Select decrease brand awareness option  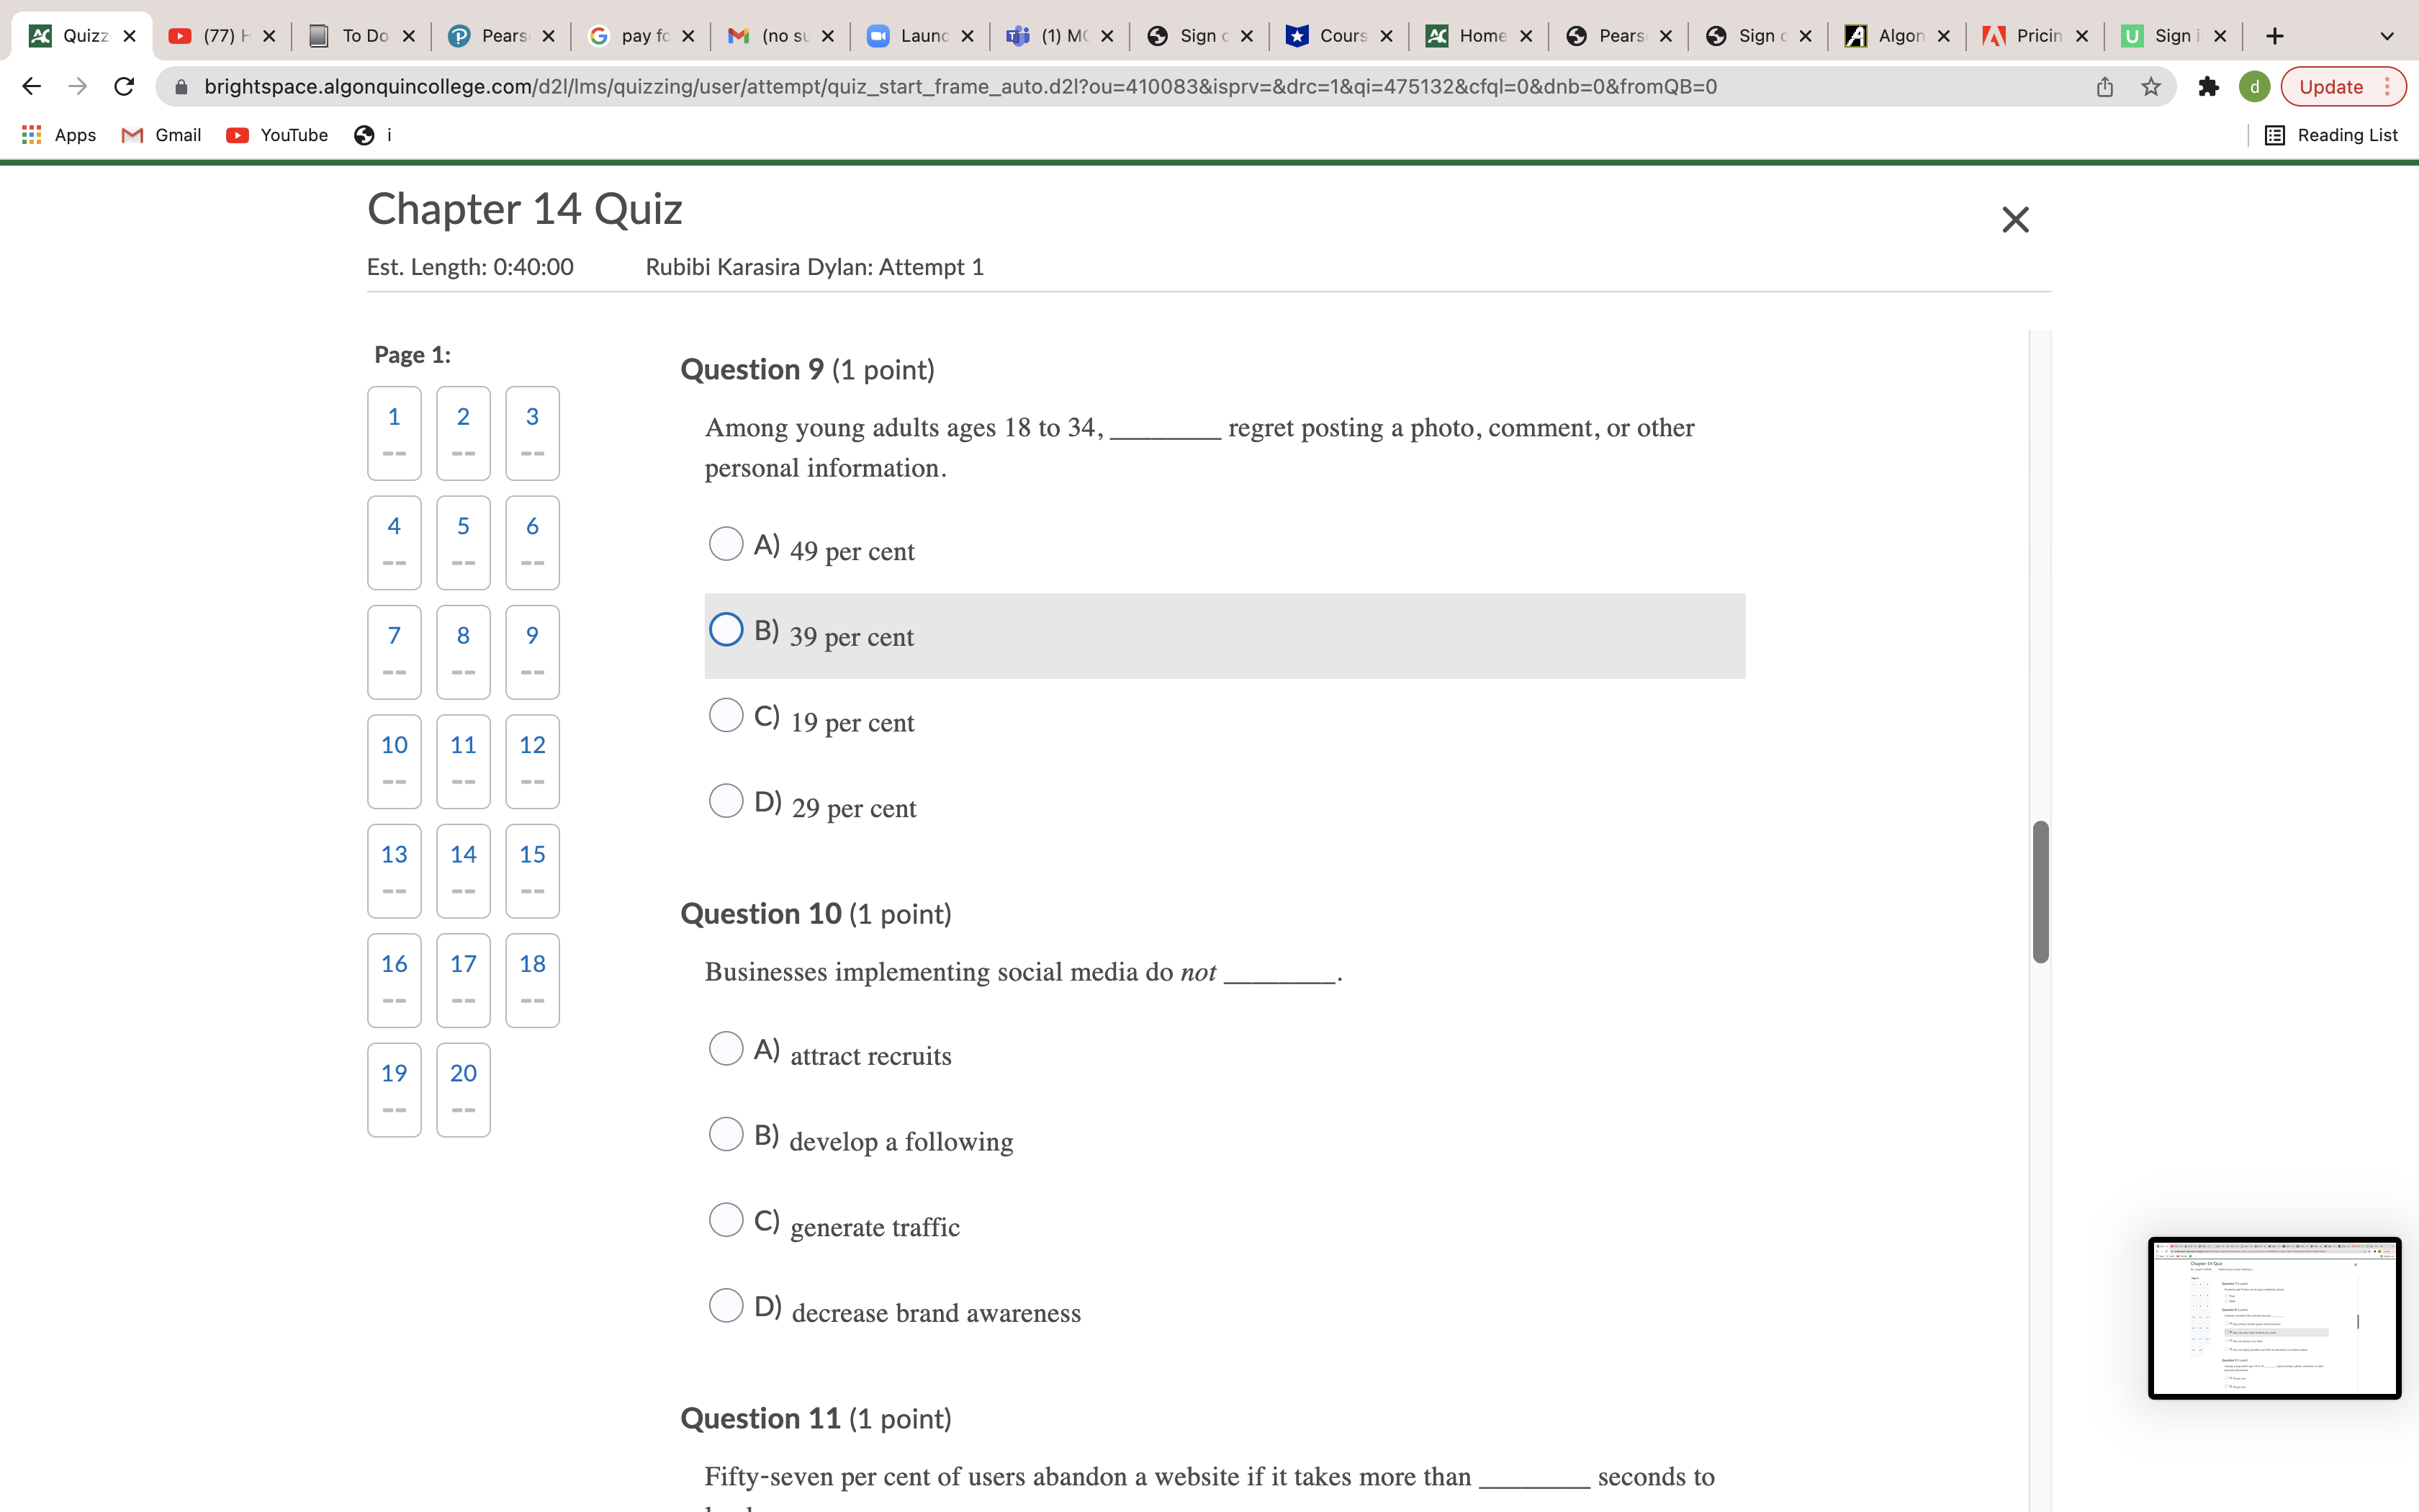[726, 1305]
